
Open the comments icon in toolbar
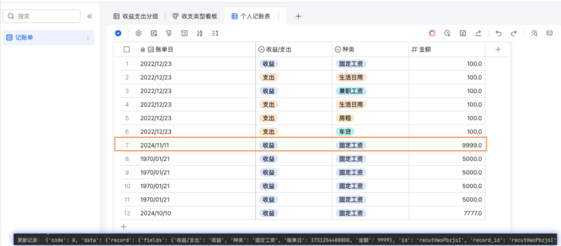(549, 33)
